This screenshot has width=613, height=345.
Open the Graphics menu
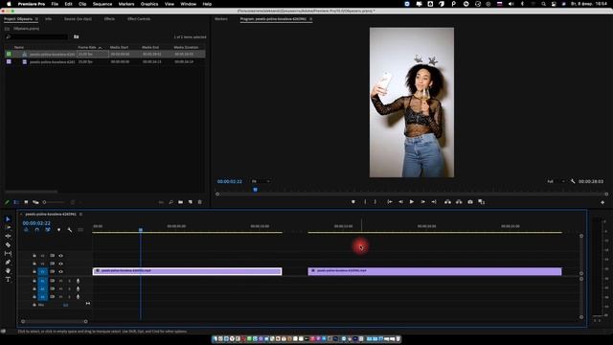tap(149, 4)
